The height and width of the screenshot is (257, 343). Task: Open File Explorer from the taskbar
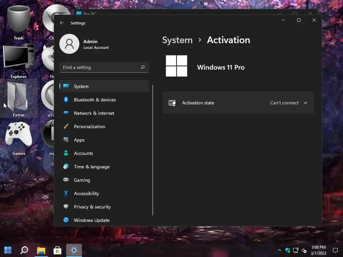[41, 250]
